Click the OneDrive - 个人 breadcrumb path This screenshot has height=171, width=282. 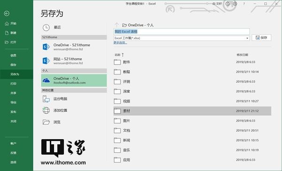coord(138,25)
